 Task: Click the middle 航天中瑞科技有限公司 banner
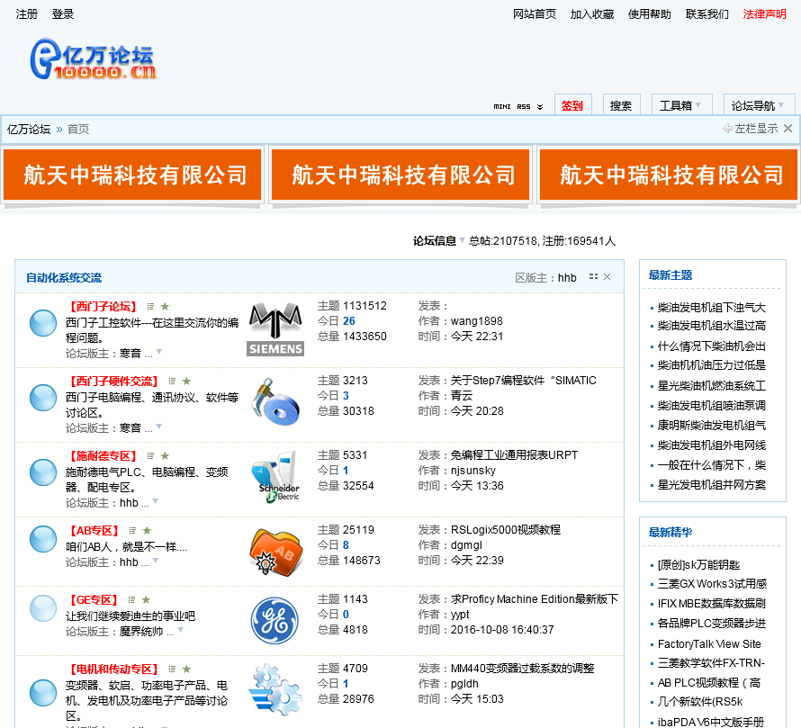click(400, 175)
